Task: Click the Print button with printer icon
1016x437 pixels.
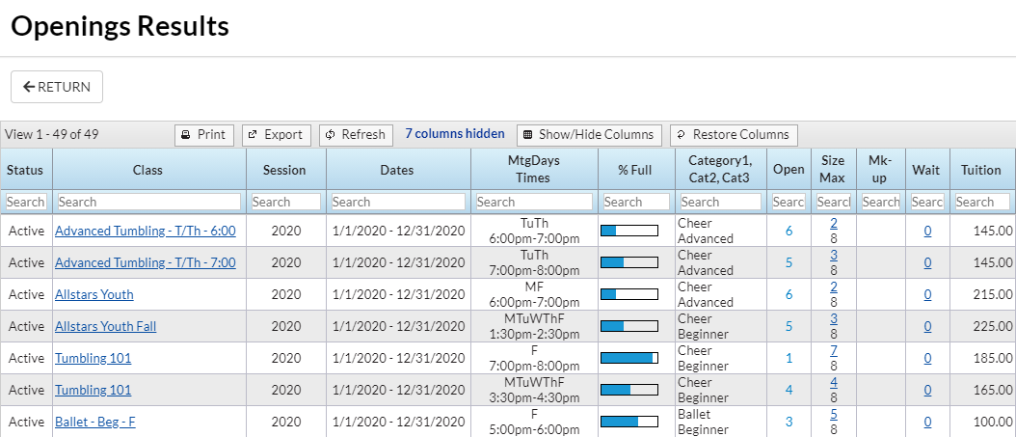Action: (204, 135)
